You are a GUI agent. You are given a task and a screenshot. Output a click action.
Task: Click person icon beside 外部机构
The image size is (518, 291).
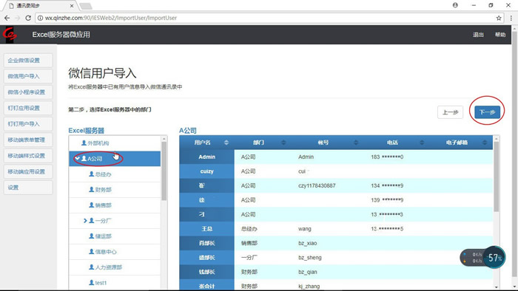click(84, 143)
